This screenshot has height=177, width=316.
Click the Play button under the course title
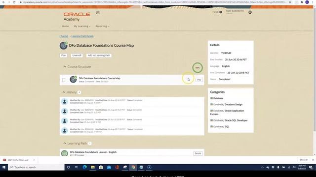click(64, 56)
